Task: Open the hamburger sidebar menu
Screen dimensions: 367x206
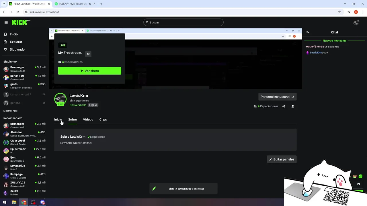Action: tap(6, 22)
